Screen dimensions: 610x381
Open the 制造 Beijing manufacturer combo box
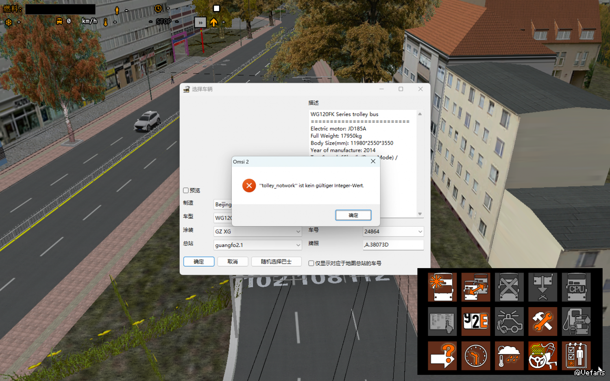coord(223,204)
